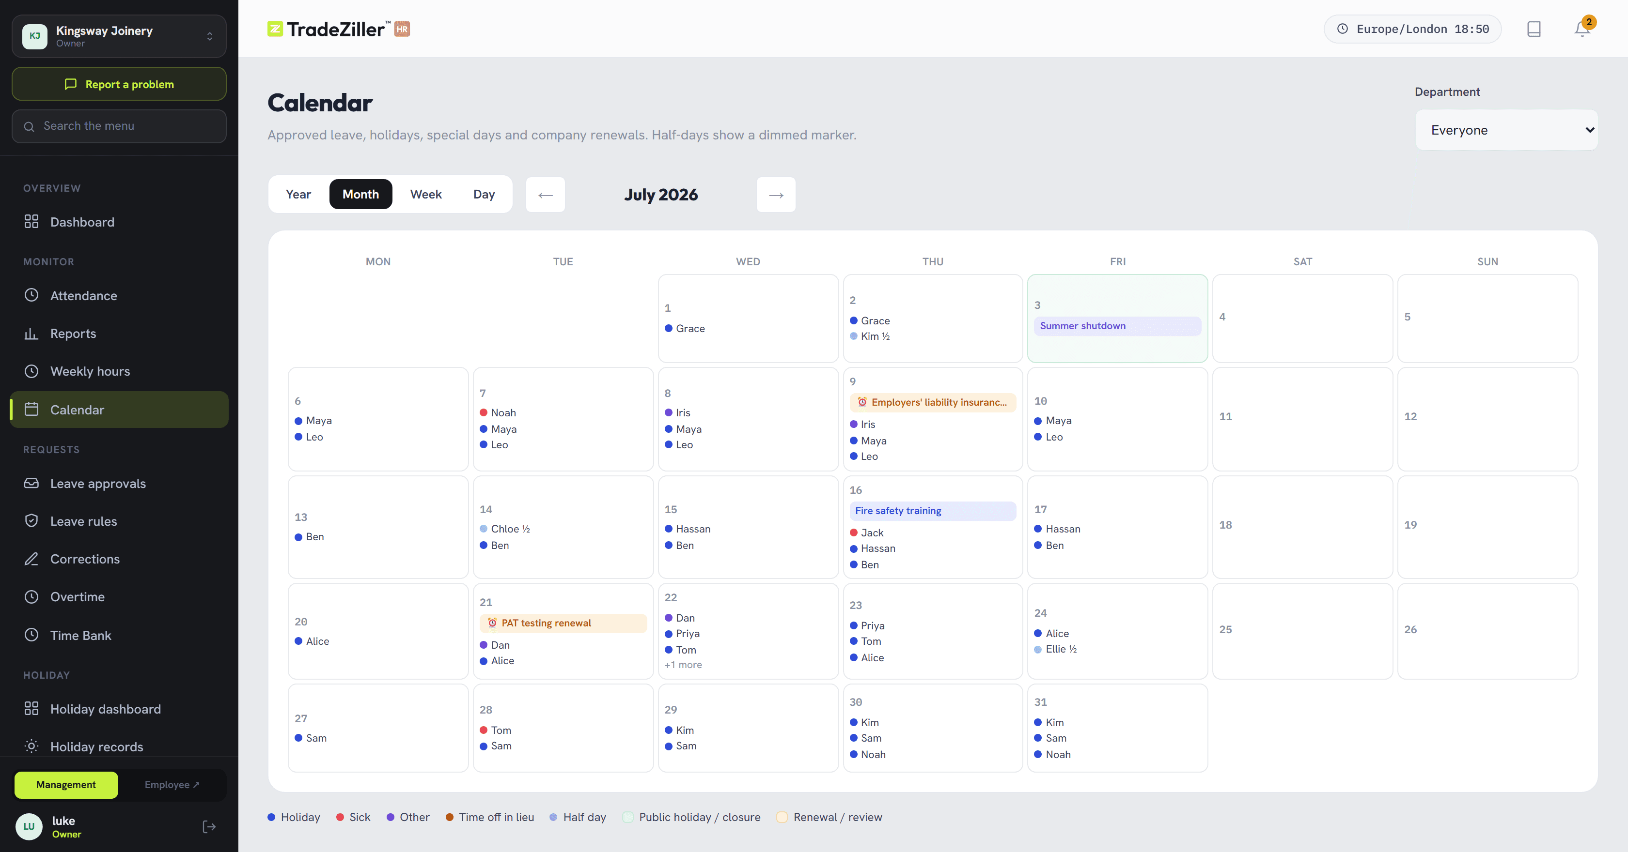Click Ellie ½ entry on 24 July
Viewport: 1628px width, 852px height.
pos(1055,649)
